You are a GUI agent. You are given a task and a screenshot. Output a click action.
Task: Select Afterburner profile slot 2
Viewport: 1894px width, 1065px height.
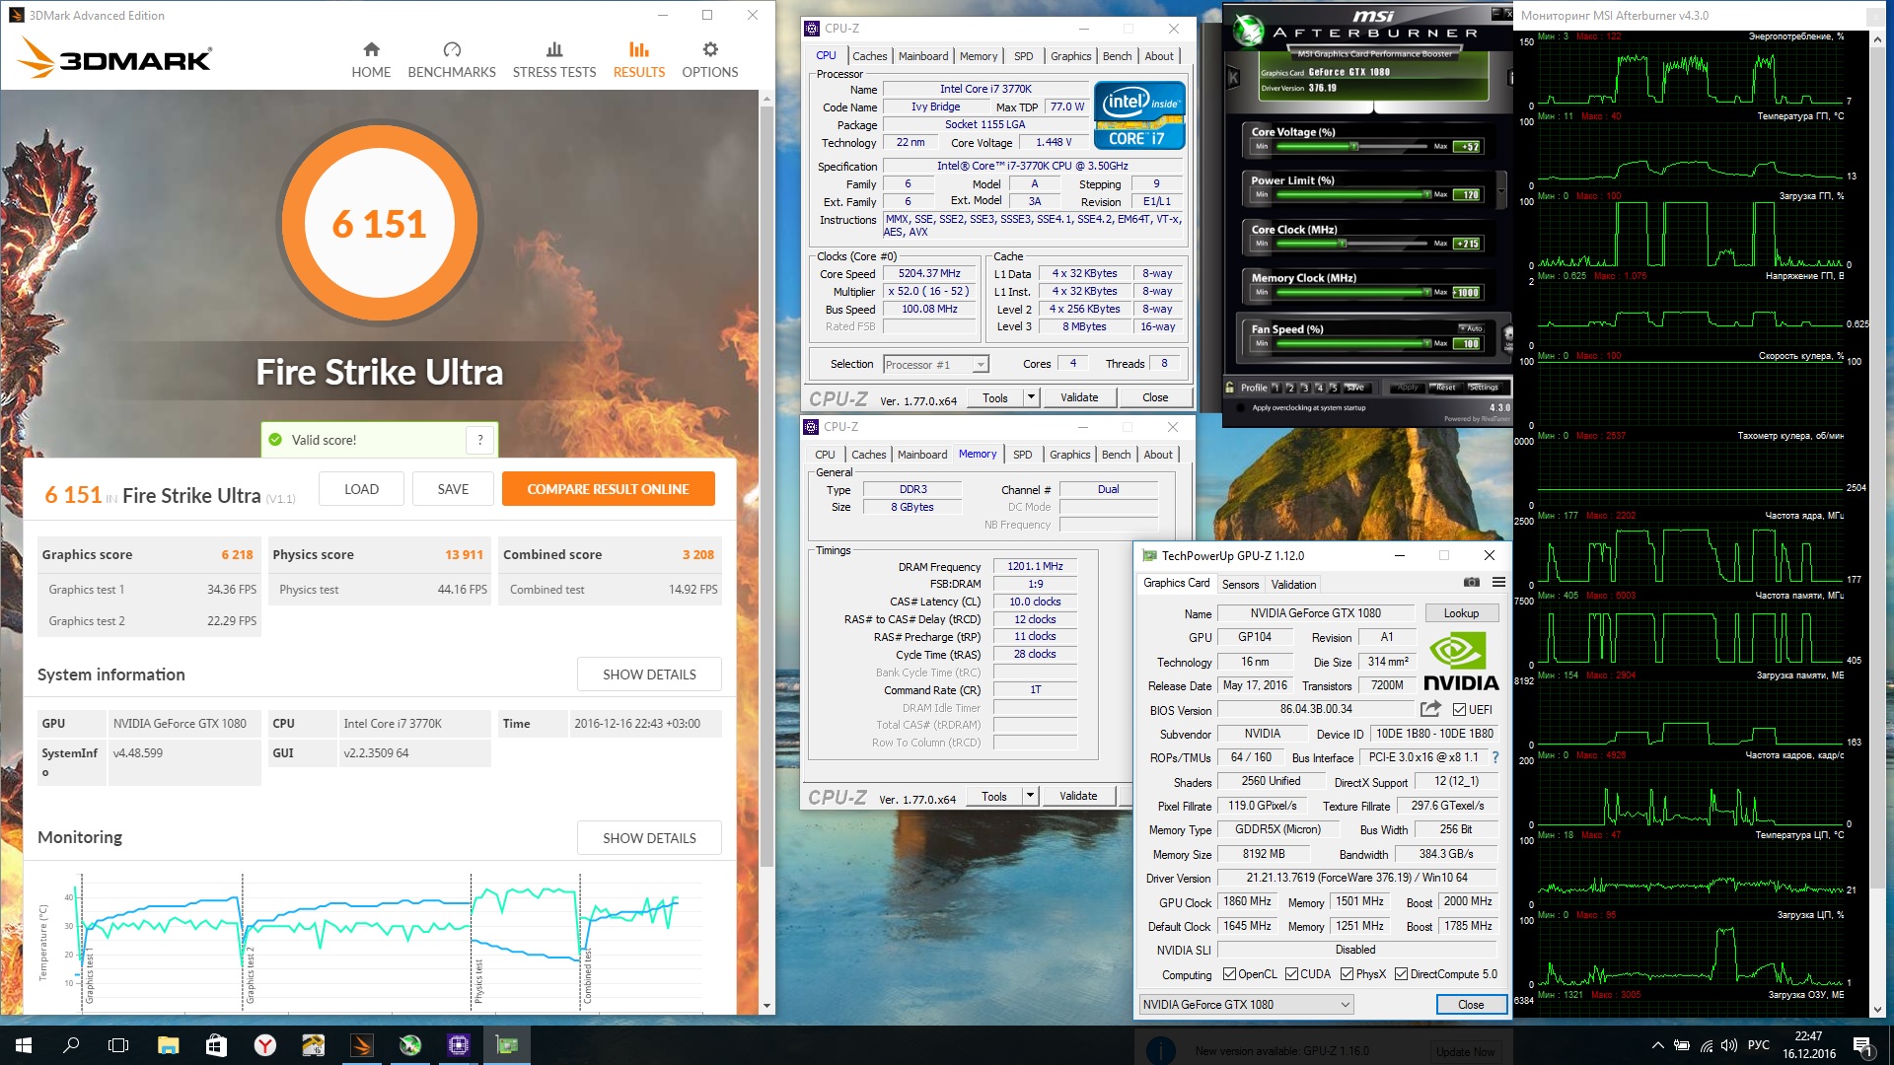(1290, 388)
